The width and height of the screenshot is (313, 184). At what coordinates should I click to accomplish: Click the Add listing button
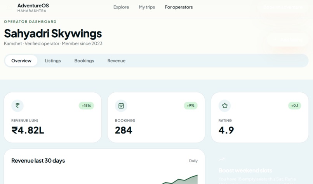288,40
